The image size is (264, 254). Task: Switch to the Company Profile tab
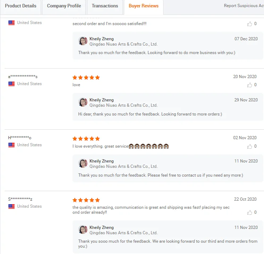click(64, 6)
